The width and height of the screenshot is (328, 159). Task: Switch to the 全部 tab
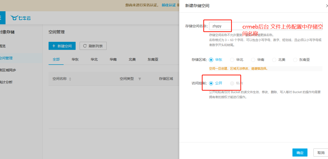click(x=56, y=60)
